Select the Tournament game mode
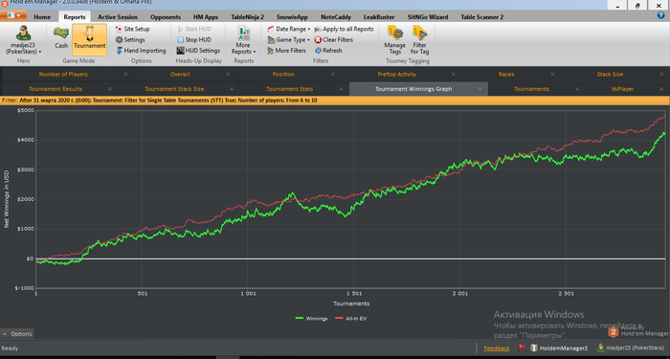 89,40
